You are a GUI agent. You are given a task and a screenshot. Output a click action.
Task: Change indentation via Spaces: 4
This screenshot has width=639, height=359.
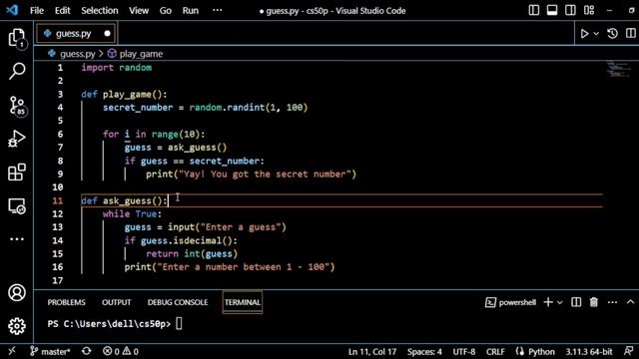pyautogui.click(x=424, y=351)
